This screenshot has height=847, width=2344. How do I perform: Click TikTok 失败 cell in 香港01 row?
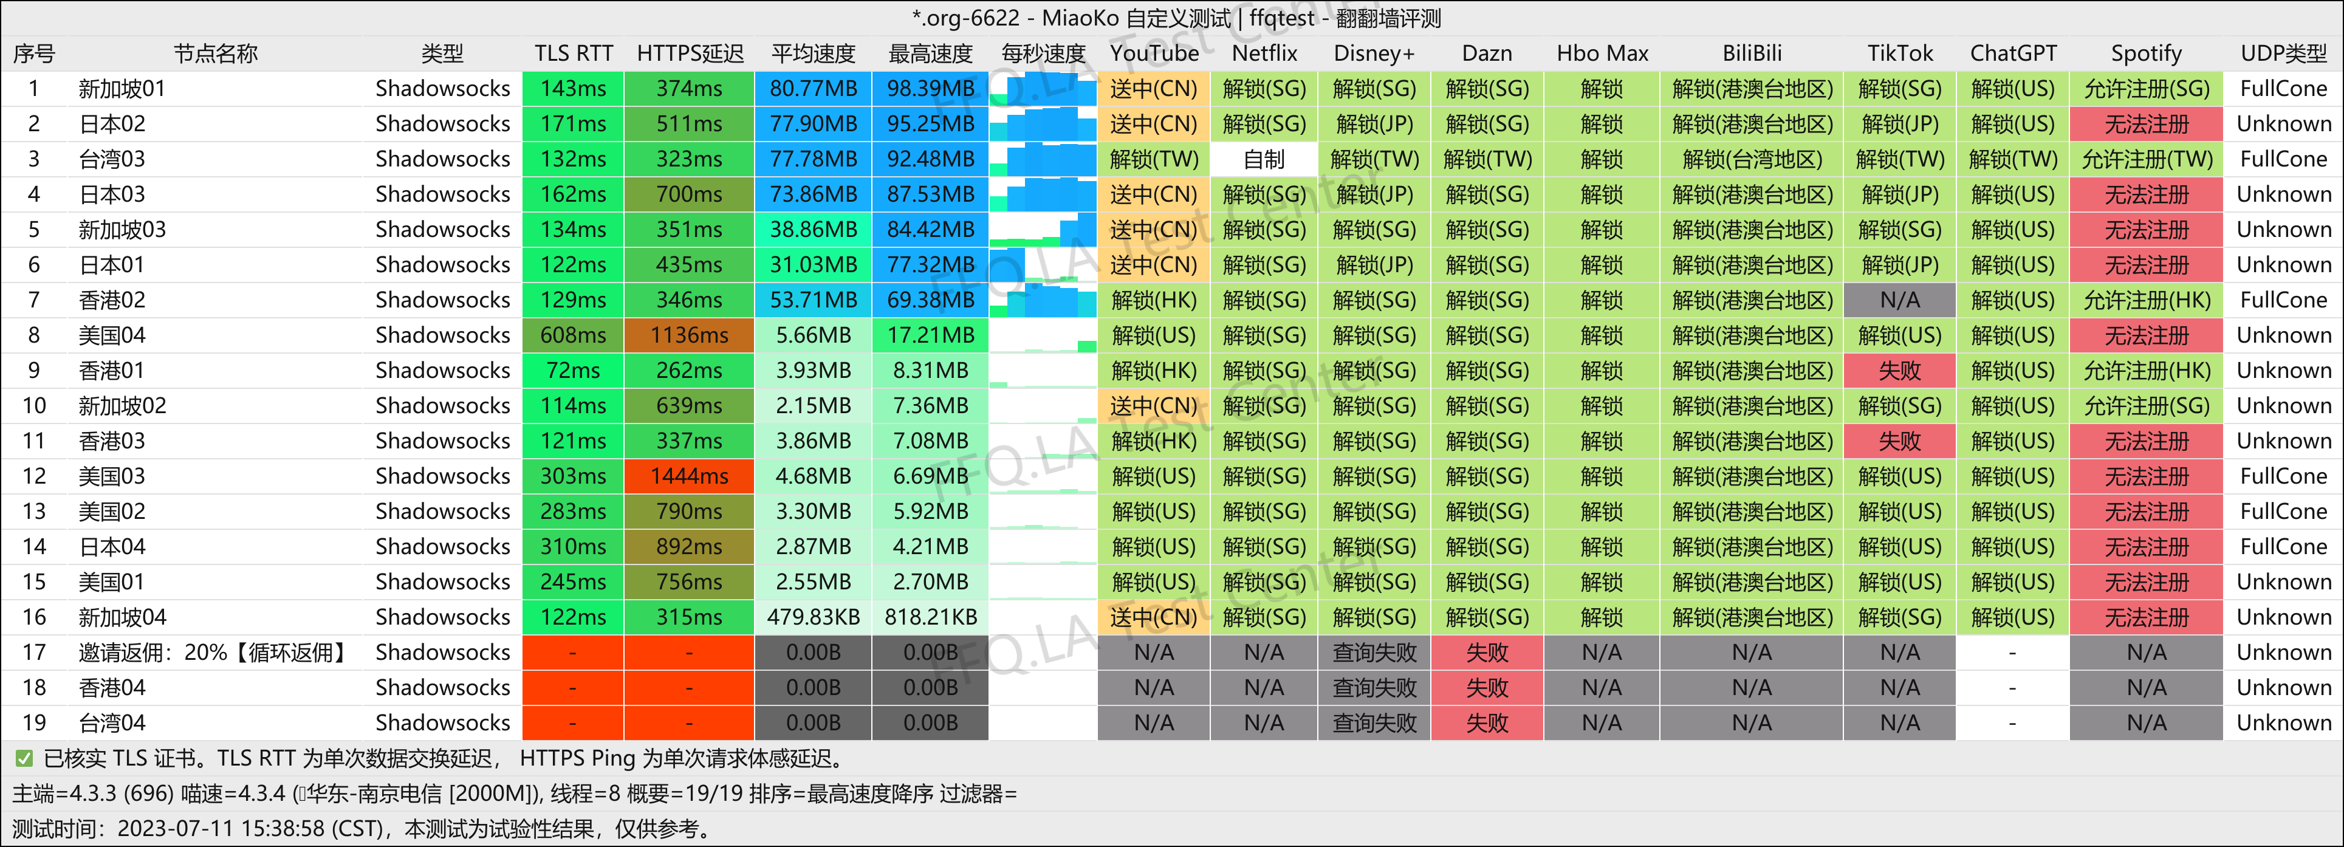1900,370
